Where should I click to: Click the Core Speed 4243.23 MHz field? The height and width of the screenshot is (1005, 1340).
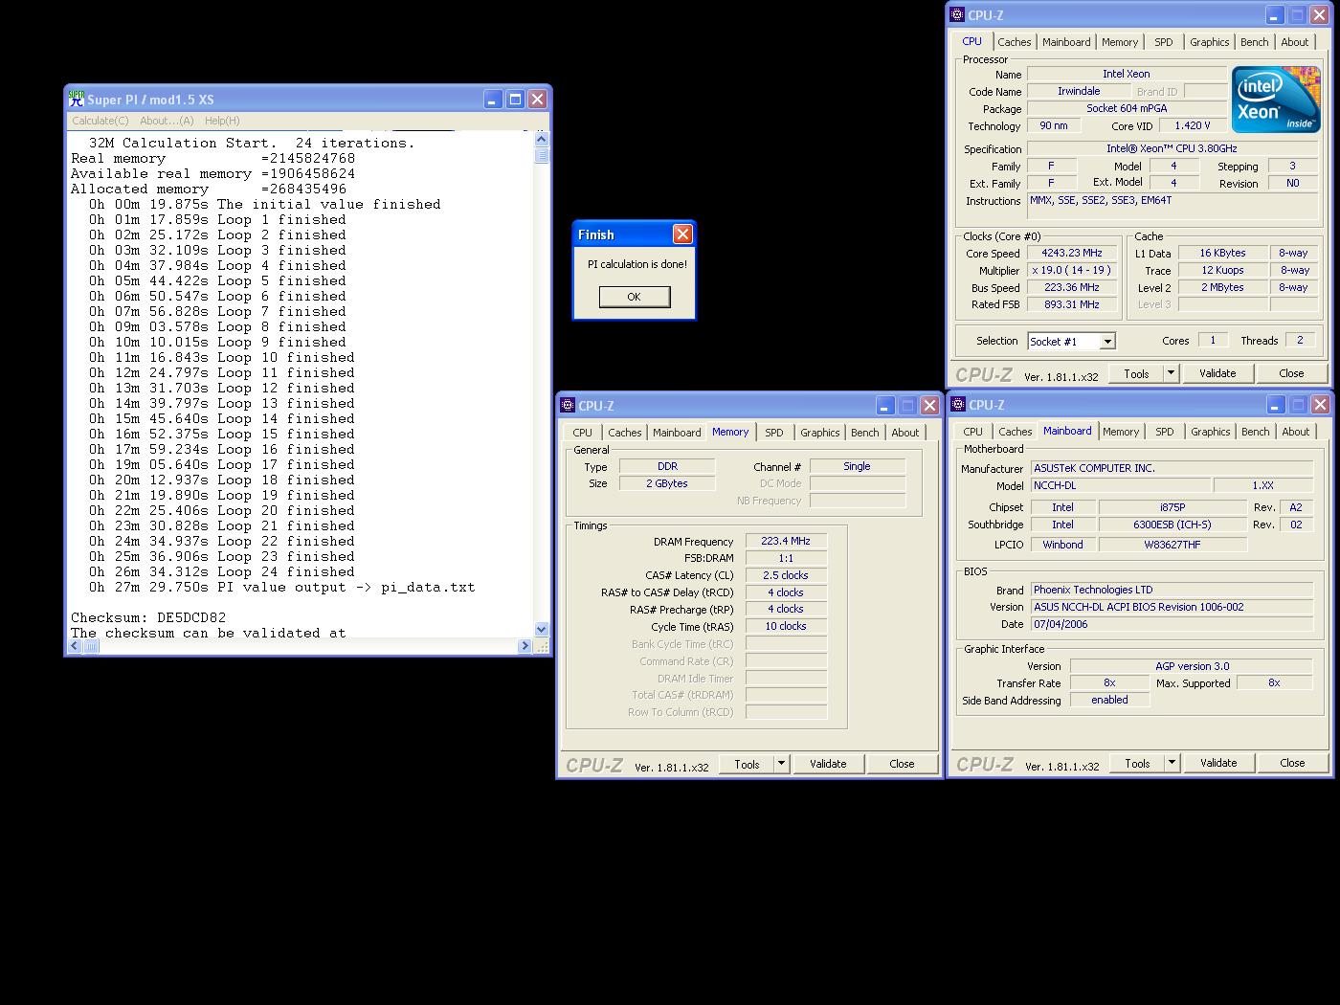(x=1071, y=254)
